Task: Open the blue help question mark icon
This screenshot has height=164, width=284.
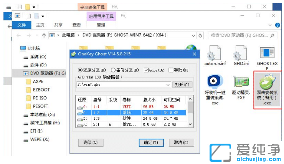Action: click(277, 25)
